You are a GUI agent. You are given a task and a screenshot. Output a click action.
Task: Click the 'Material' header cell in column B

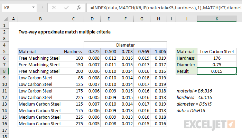coord(40,52)
